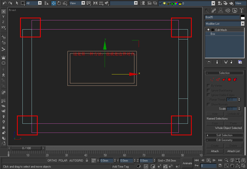Viewport: 247px width, 169px height.
Task: Select the Box entry in modifier stack
Action: 213,34
